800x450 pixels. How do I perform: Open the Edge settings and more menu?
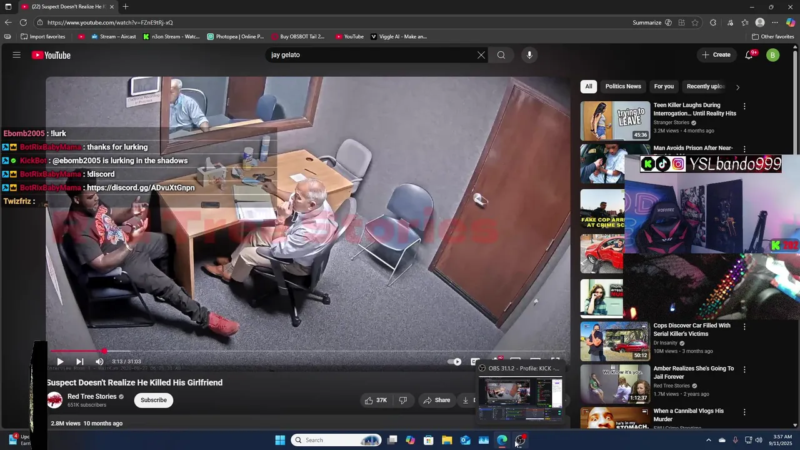pyautogui.click(x=775, y=22)
